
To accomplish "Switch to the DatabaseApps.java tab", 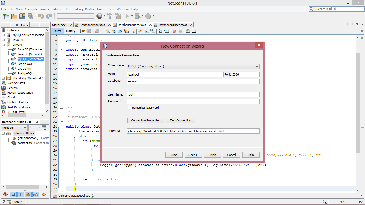I will (x=92, y=25).
